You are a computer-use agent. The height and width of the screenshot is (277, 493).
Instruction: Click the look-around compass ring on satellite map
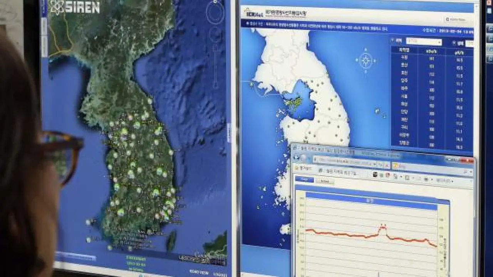tap(215, 13)
